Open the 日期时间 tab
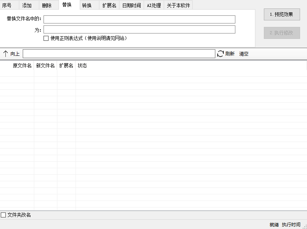 (132, 5)
